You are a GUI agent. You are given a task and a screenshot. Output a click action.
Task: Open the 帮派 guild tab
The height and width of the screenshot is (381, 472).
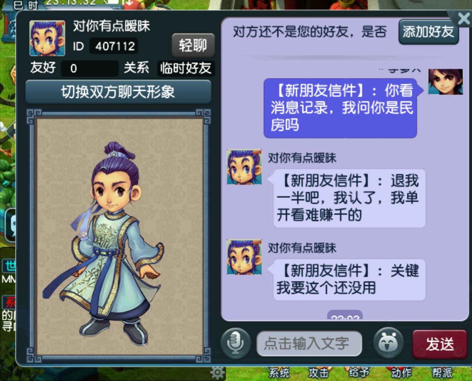[442, 373]
